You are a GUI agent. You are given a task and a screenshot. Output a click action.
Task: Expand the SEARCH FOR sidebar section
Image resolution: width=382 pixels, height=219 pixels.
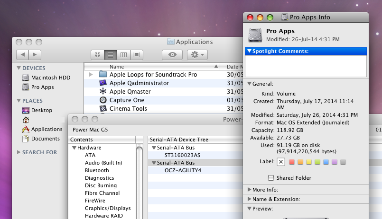tap(19, 152)
